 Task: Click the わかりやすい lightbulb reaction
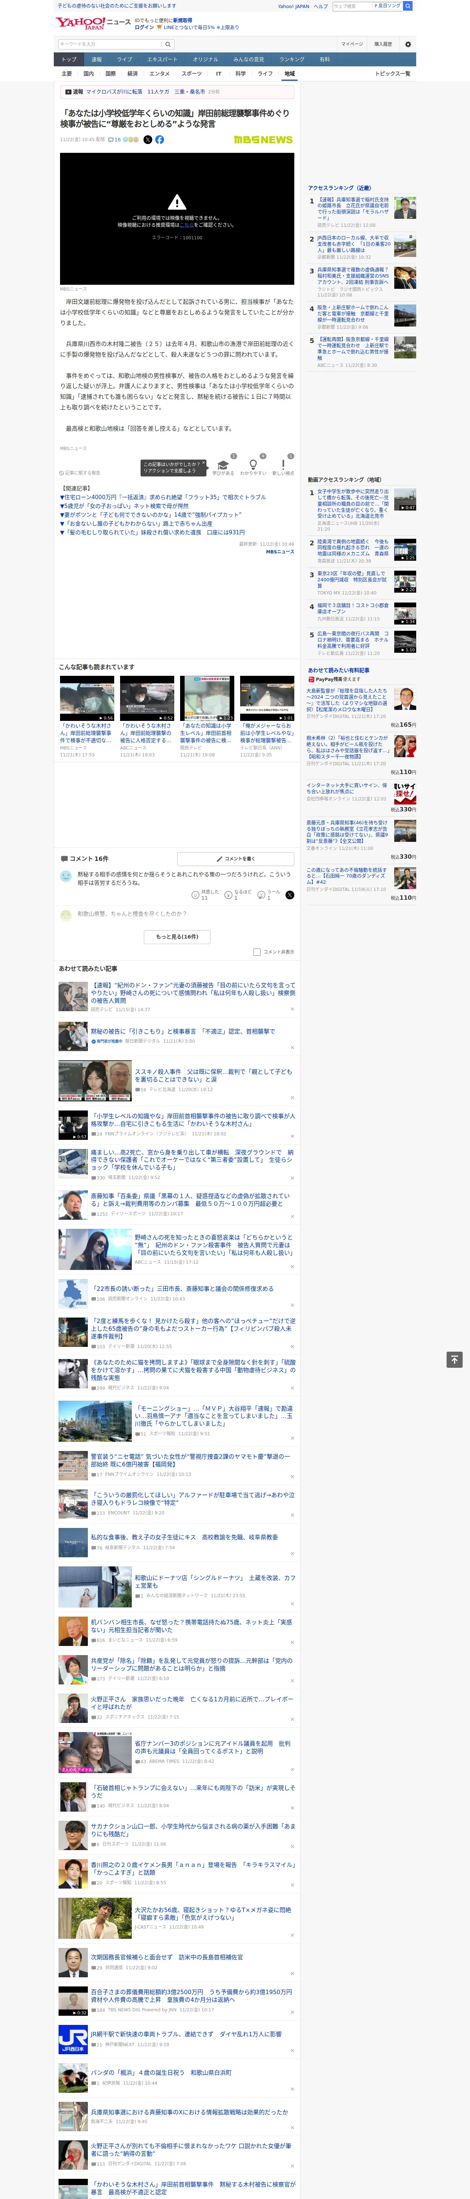(x=253, y=466)
